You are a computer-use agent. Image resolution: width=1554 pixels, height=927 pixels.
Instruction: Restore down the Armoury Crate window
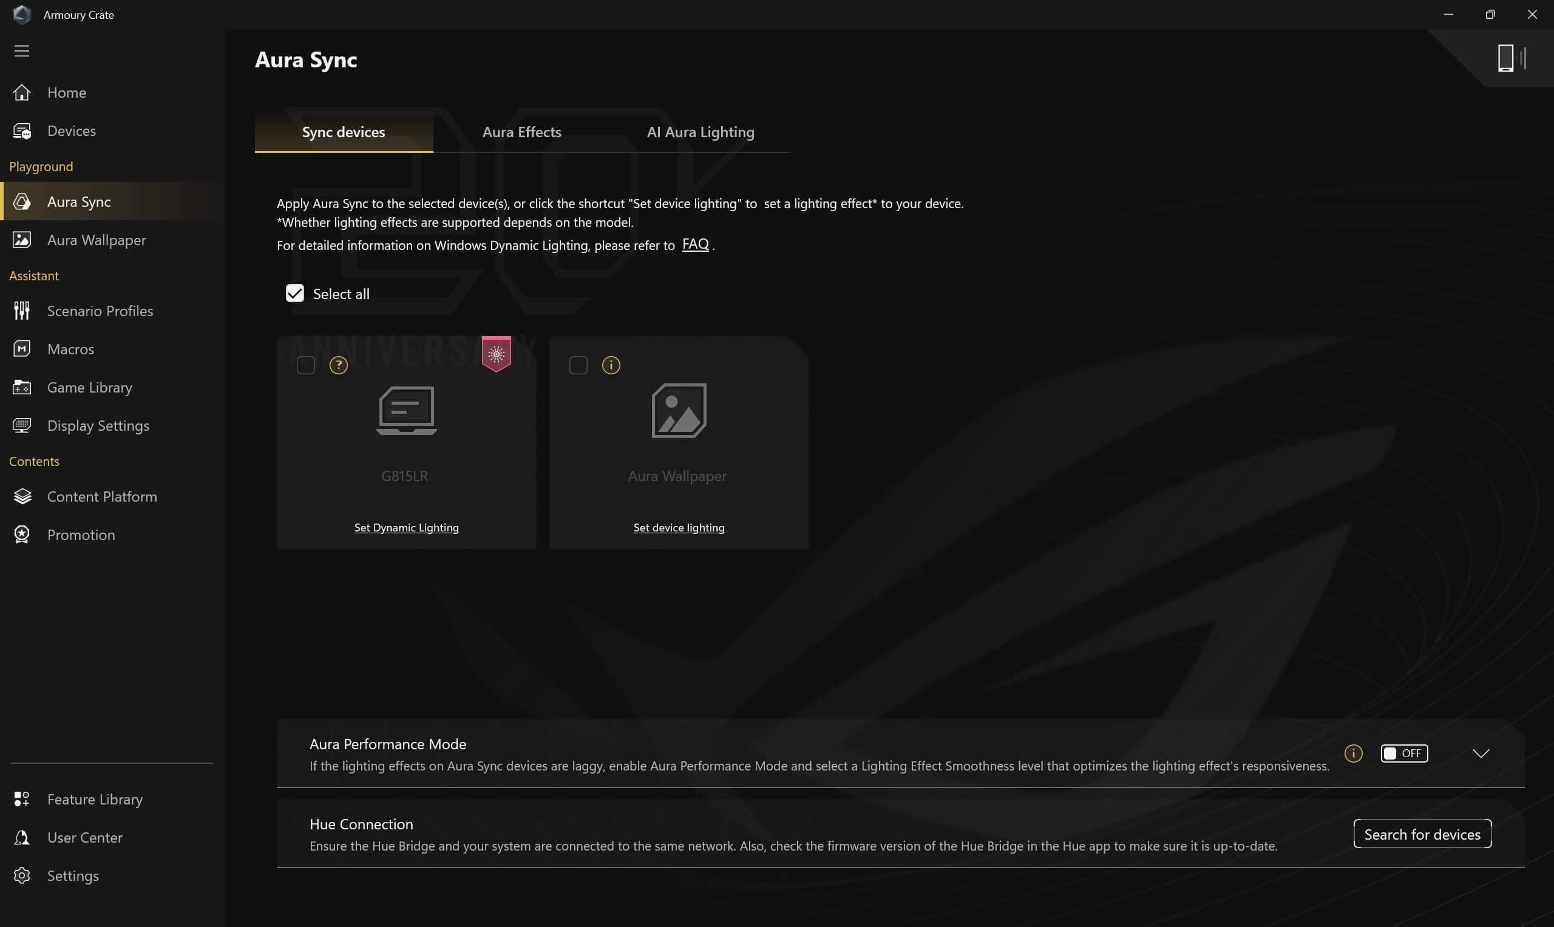1490,15
